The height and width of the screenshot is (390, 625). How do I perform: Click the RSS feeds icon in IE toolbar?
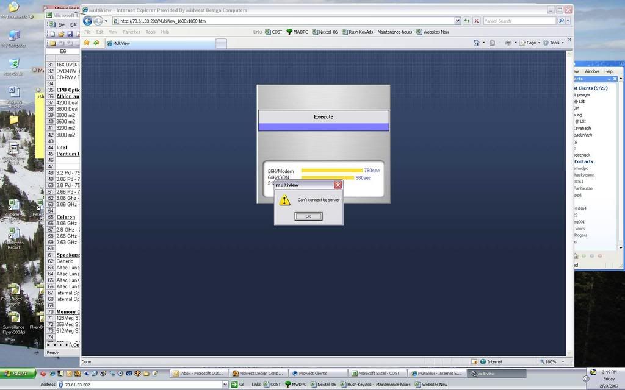coord(493,43)
